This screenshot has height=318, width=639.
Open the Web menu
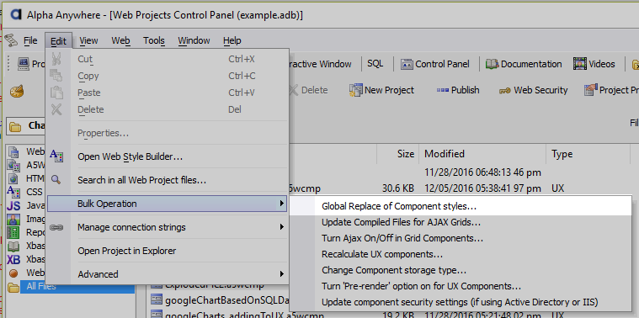pyautogui.click(x=120, y=40)
